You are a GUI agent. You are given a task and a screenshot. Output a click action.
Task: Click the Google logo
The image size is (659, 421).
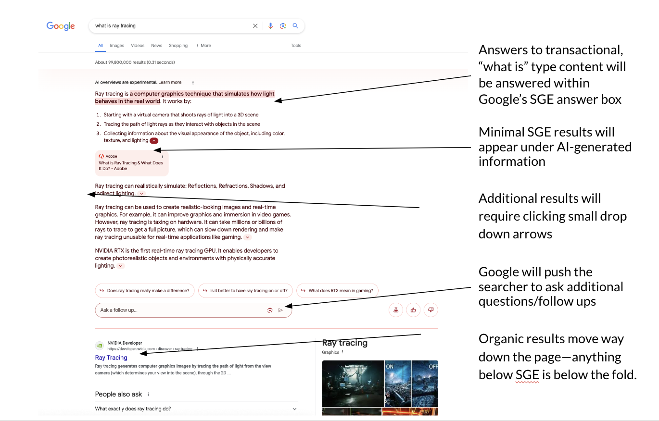[61, 26]
